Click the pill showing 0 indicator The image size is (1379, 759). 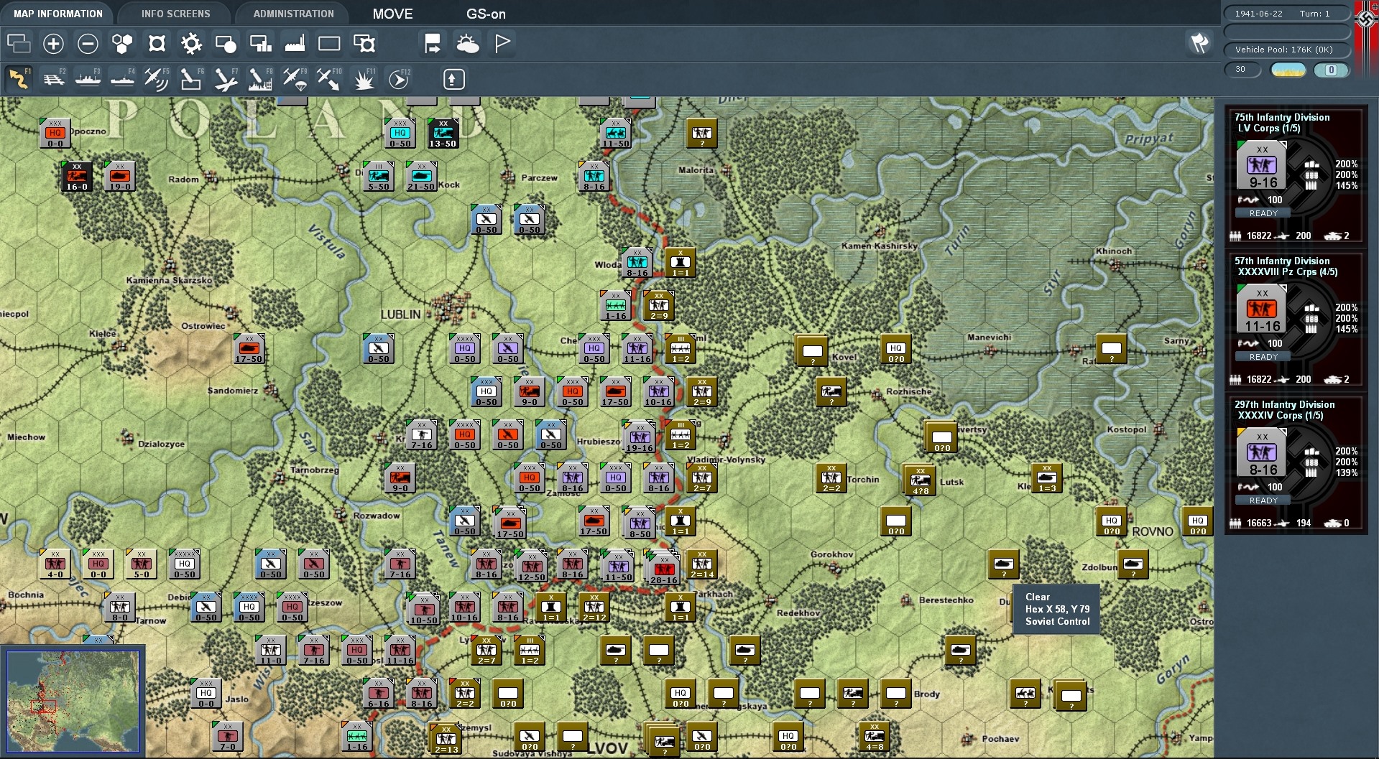click(1331, 70)
